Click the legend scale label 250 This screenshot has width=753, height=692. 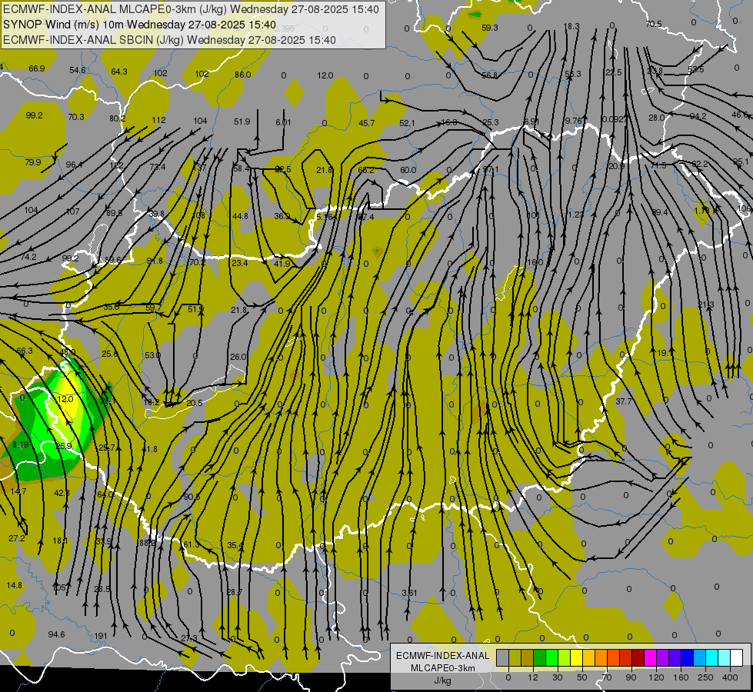[705, 677]
